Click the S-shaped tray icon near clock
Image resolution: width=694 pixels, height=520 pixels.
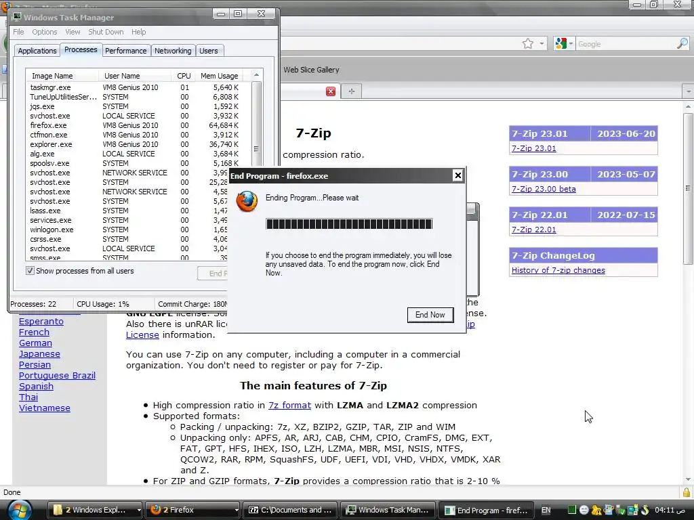click(645, 510)
